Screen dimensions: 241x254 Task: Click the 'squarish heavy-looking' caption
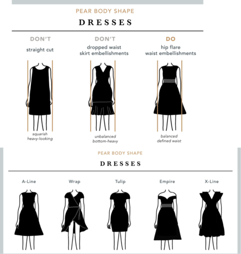coord(40,136)
